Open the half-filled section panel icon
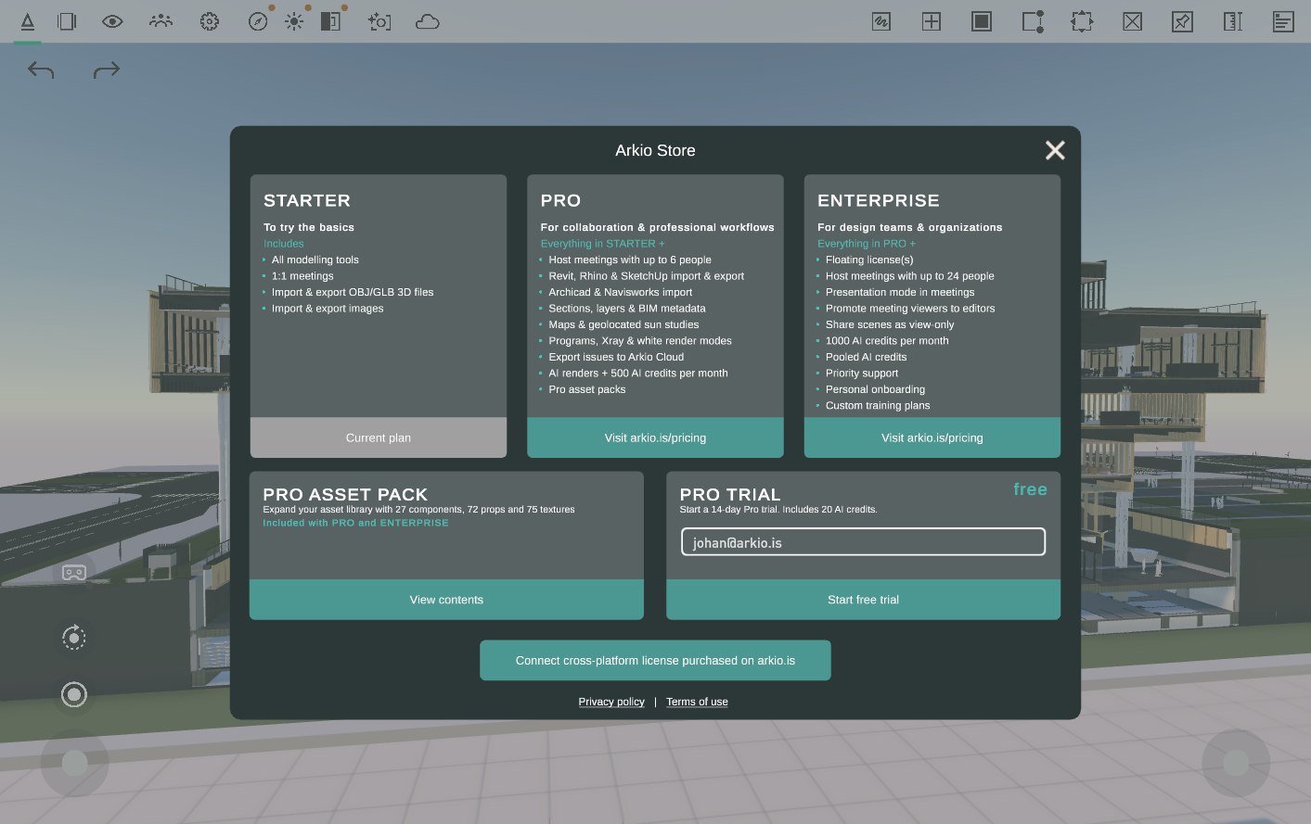Image resolution: width=1311 pixels, height=824 pixels. point(330,21)
